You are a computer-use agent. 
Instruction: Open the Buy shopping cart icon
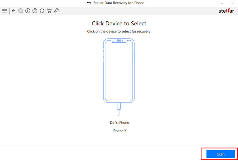pyautogui.click(x=49, y=11)
